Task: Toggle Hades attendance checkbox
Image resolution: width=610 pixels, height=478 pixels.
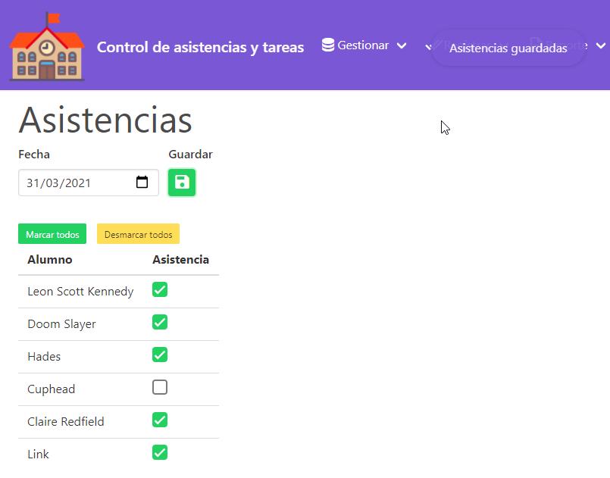Action: click(x=160, y=355)
